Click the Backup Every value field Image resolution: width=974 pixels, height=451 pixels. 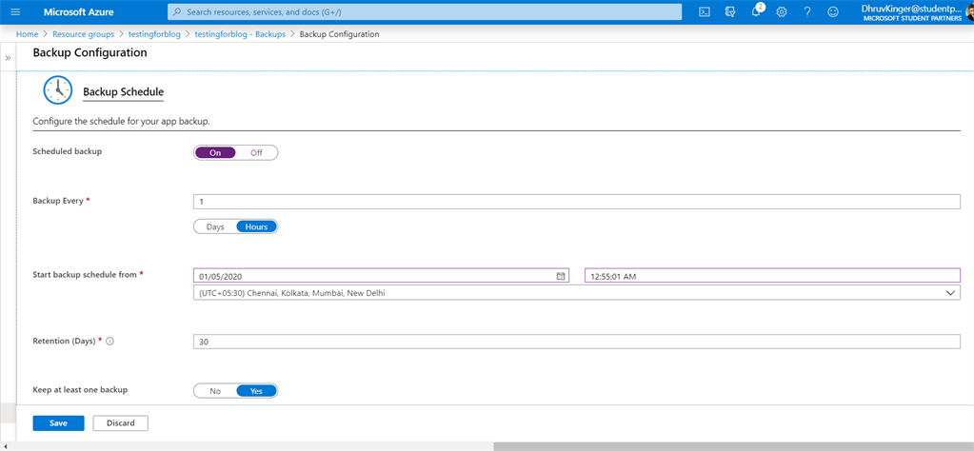pos(576,202)
